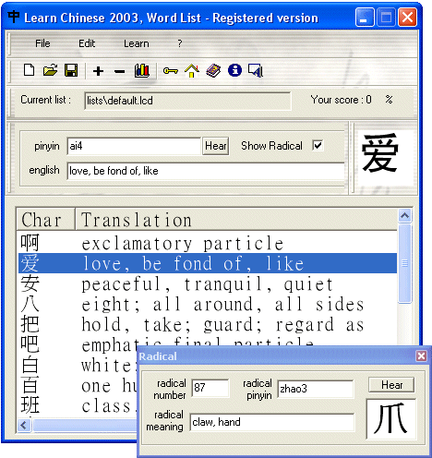
Task: Click the radical meaning field claw, hand
Action: coord(272,422)
